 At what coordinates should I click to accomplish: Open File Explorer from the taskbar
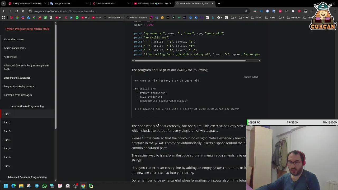pyautogui.click(x=21, y=186)
